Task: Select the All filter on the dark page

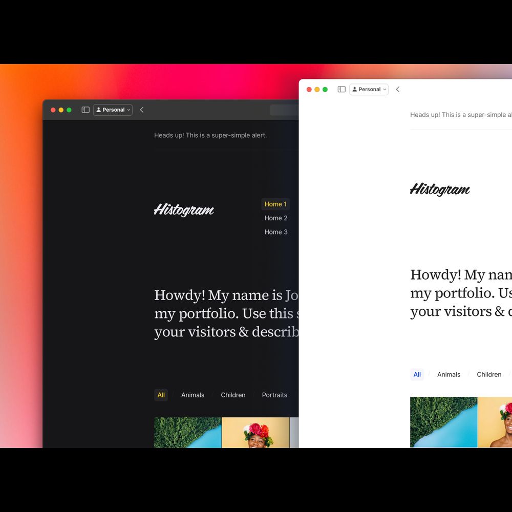Action: pyautogui.click(x=161, y=395)
